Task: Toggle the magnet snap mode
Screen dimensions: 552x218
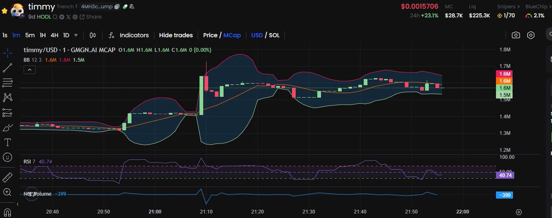Action: pyautogui.click(x=7, y=212)
